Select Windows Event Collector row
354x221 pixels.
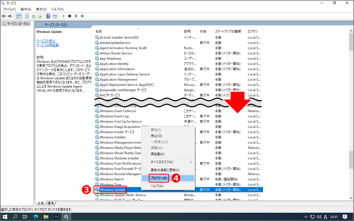pos(178,111)
